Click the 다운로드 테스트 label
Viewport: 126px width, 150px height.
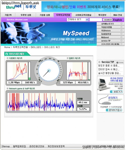coord(16,58)
